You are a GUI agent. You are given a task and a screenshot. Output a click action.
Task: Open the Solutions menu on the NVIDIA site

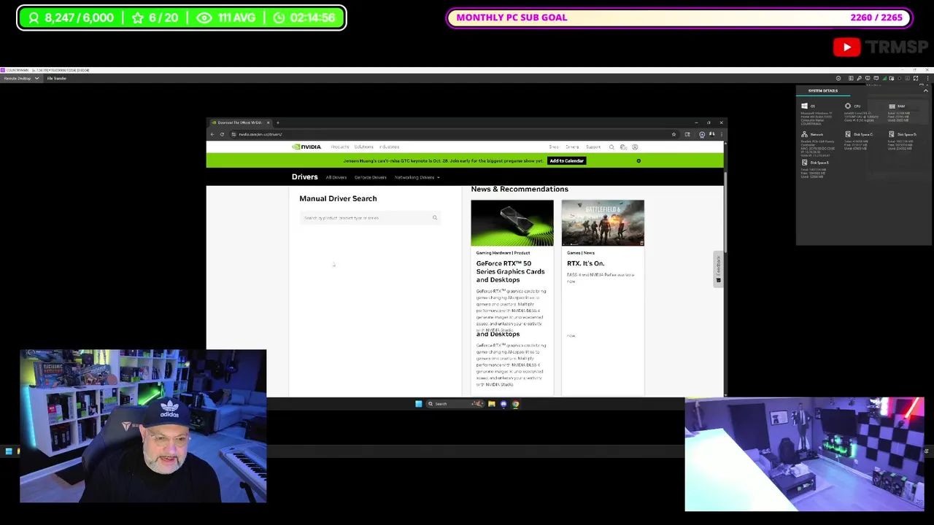point(363,147)
